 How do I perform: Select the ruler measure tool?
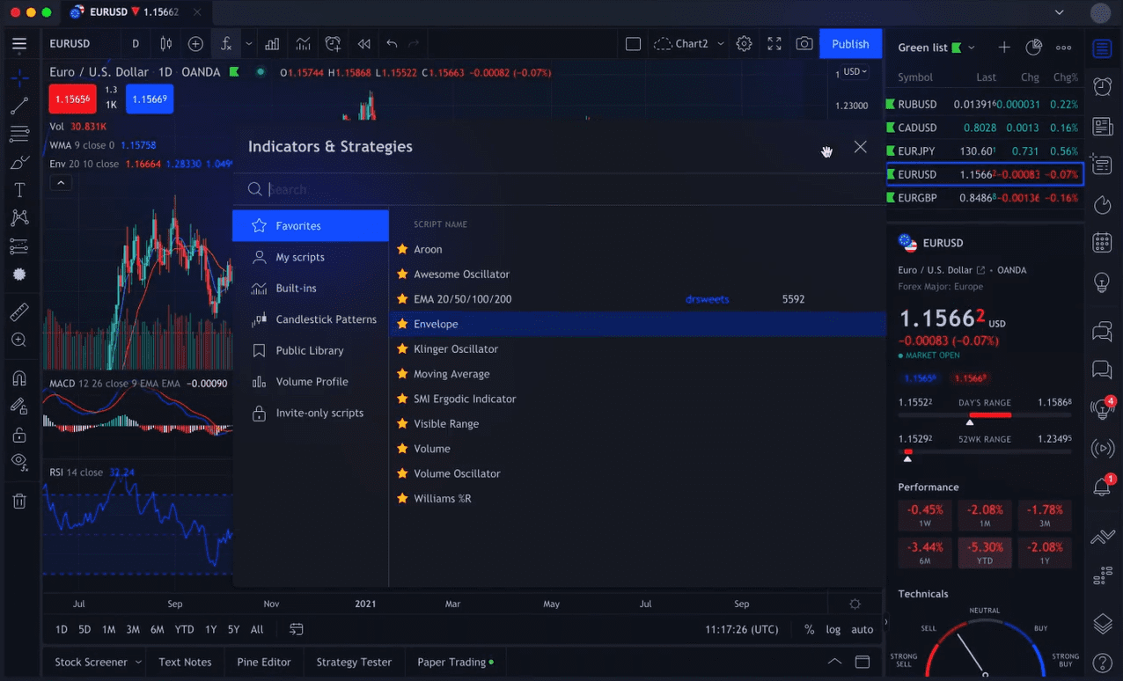click(19, 311)
